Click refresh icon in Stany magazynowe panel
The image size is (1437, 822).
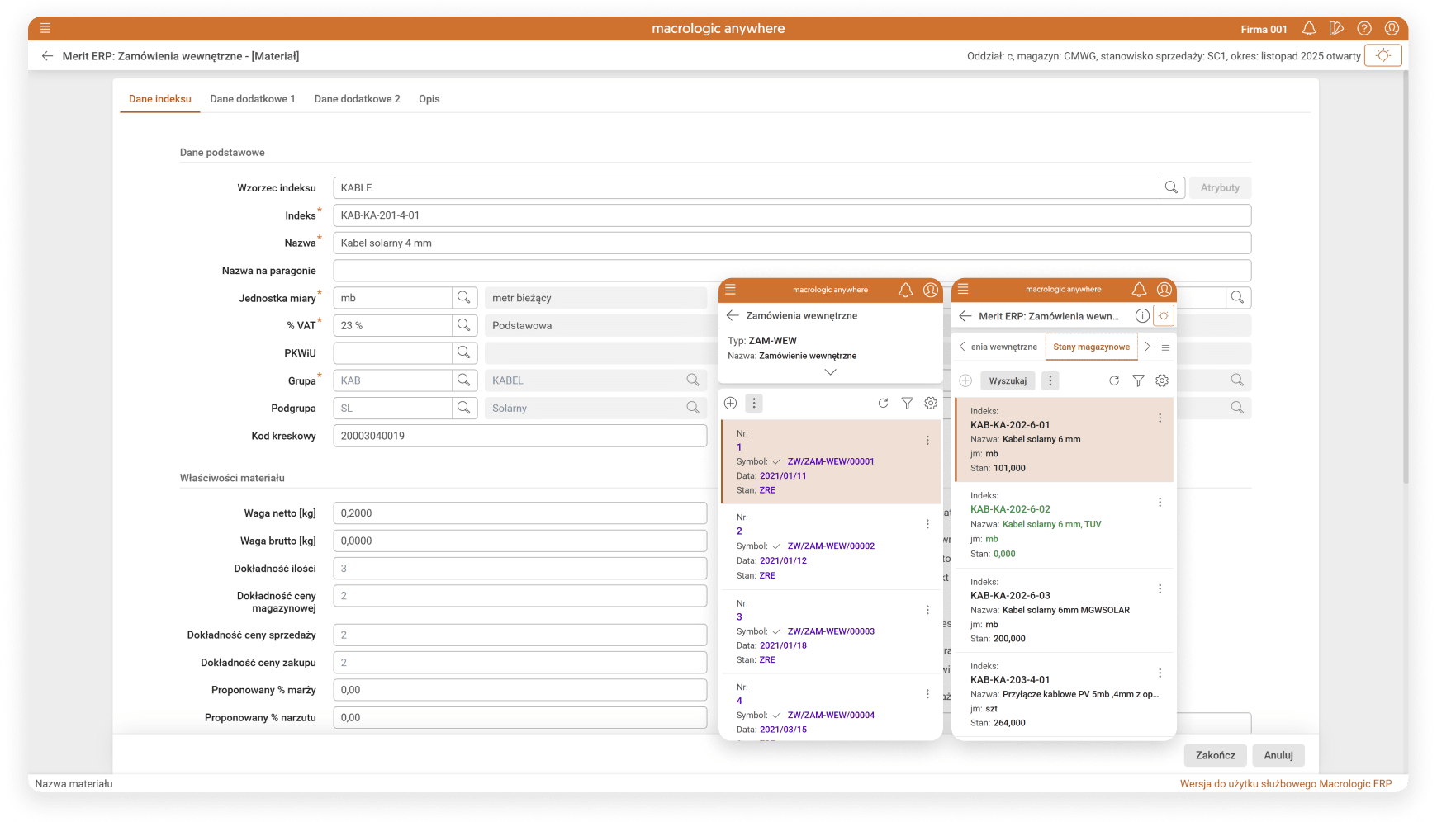(x=1114, y=380)
